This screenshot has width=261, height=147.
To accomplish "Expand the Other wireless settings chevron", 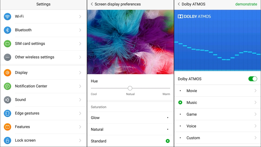I will (80, 57).
